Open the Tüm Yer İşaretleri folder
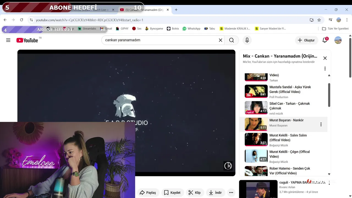The image size is (352, 198). [x=335, y=29]
